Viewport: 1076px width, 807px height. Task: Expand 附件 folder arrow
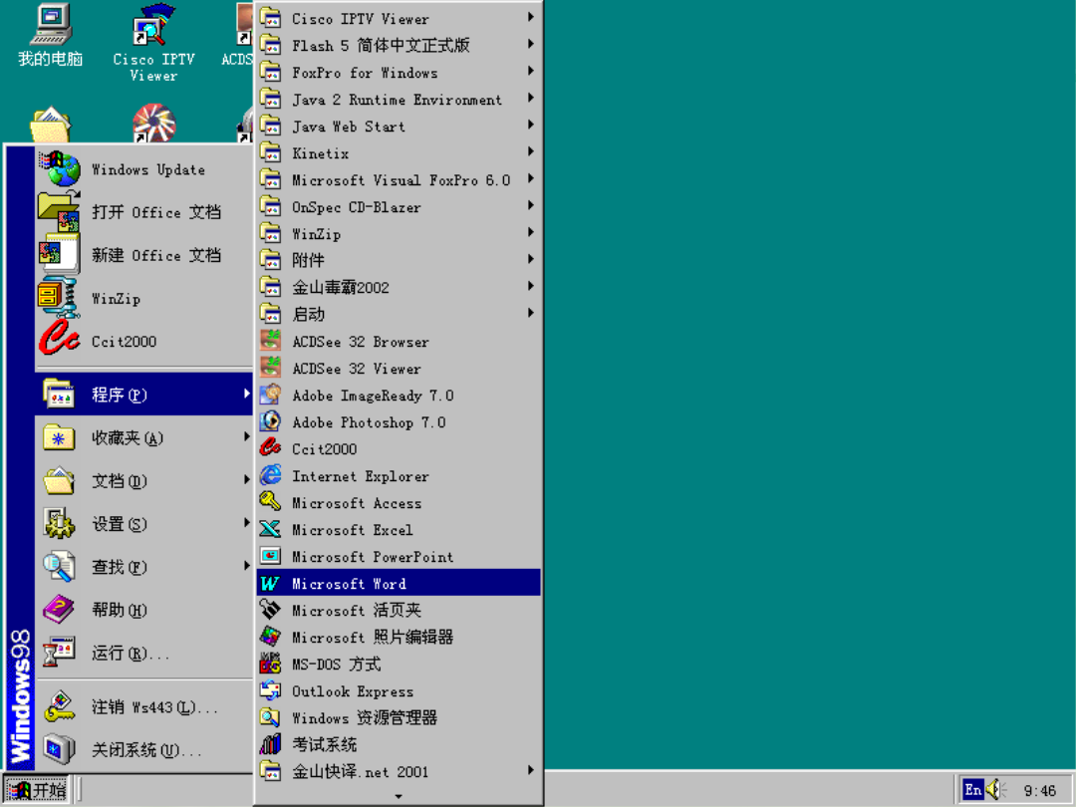(530, 259)
